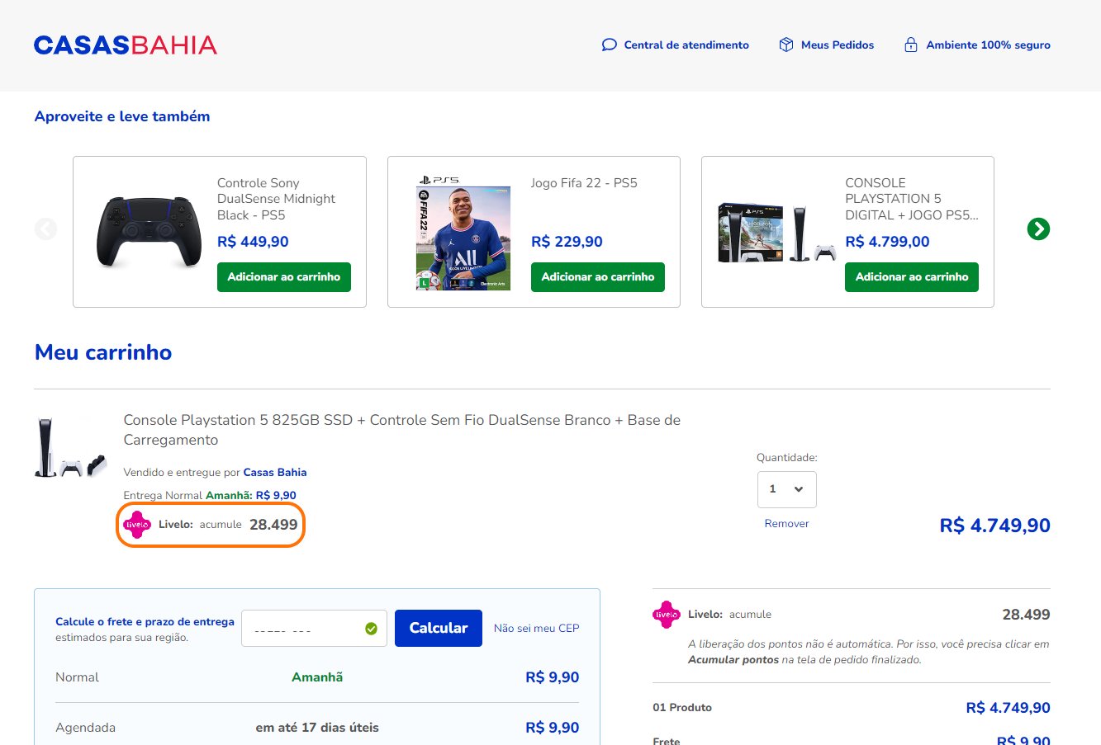Select the Normal shipping row

pos(317,677)
